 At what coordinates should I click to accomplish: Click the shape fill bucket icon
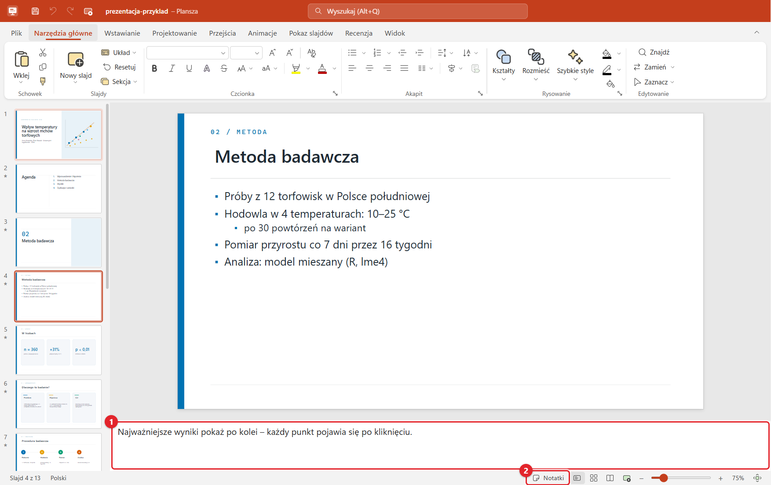tap(607, 54)
